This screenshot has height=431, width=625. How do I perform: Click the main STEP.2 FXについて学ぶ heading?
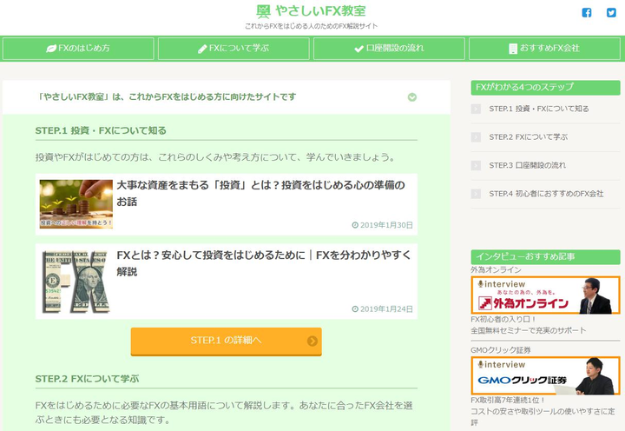pos(87,379)
